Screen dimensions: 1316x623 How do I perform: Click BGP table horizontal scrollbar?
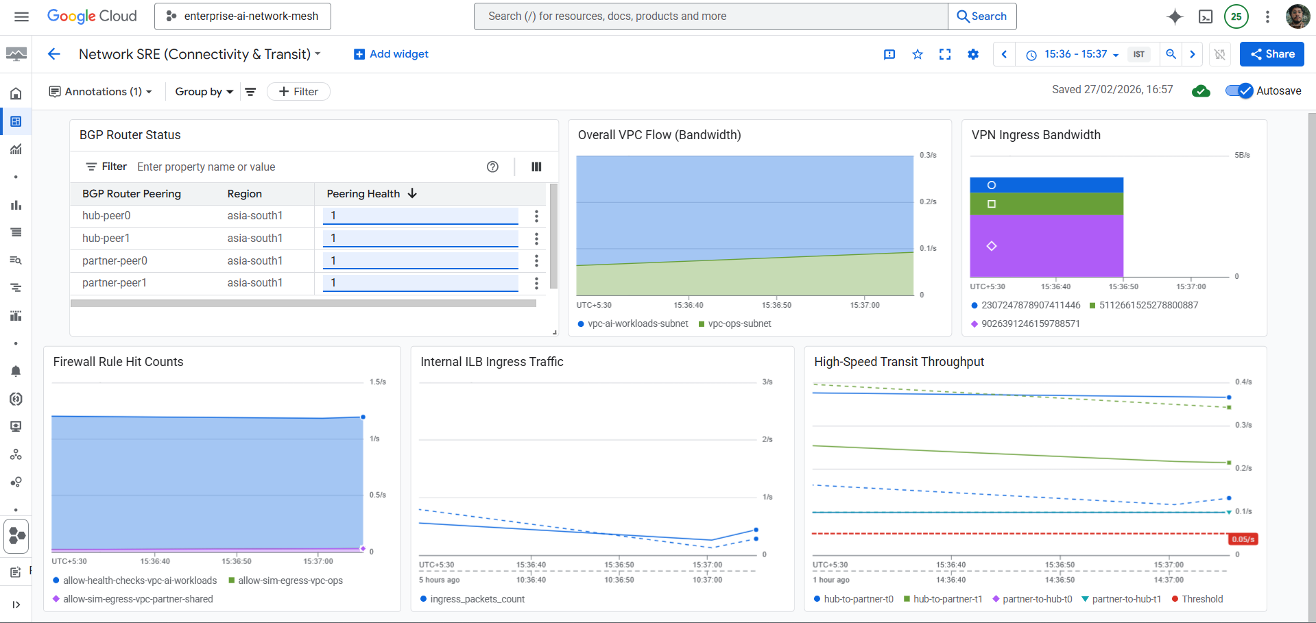pyautogui.click(x=303, y=303)
